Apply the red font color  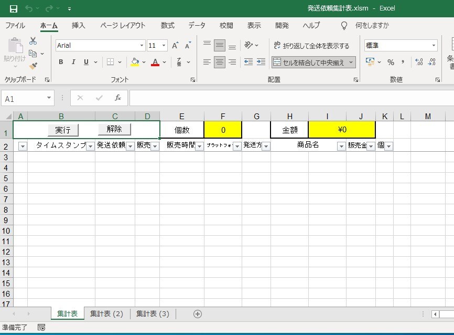[x=155, y=62]
